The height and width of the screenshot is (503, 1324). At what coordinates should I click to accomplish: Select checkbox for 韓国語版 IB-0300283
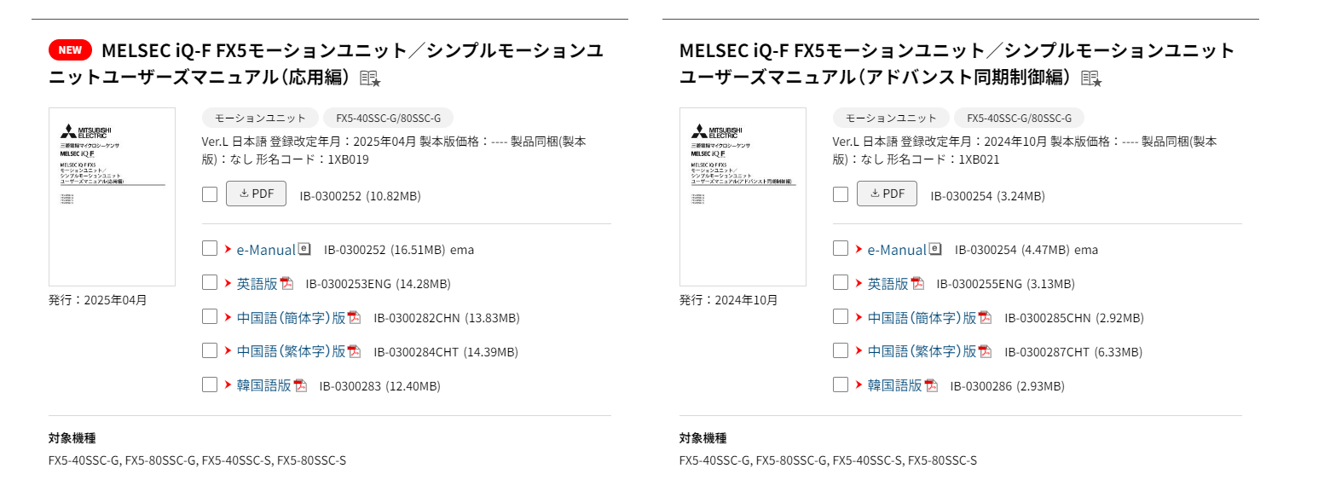(210, 384)
